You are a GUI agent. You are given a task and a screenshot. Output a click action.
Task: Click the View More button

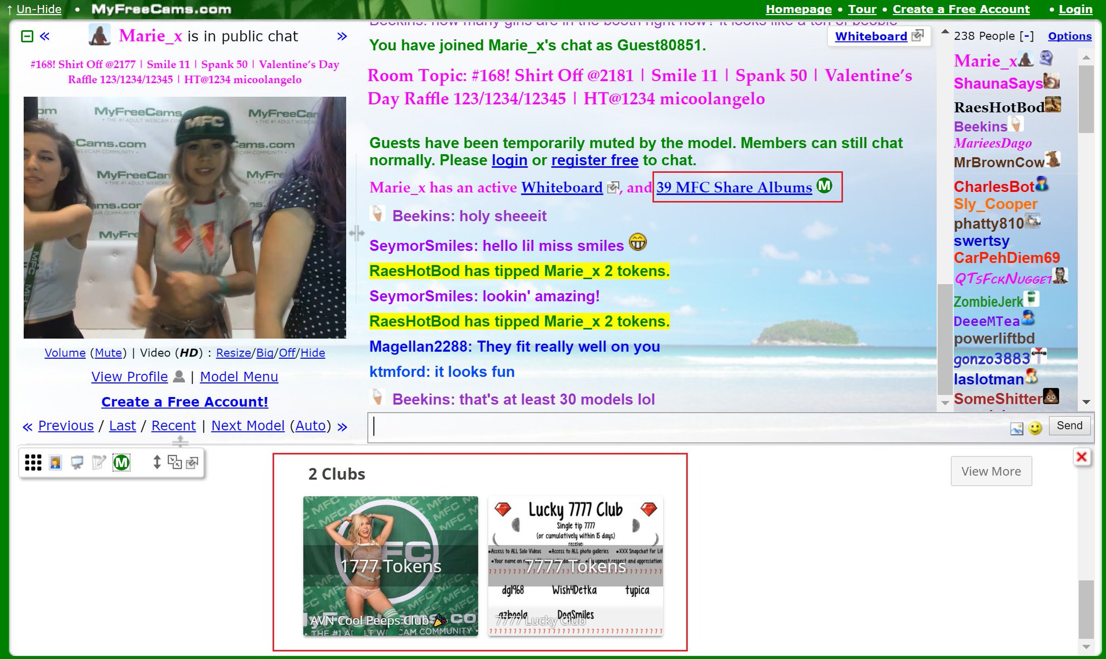[x=991, y=471]
